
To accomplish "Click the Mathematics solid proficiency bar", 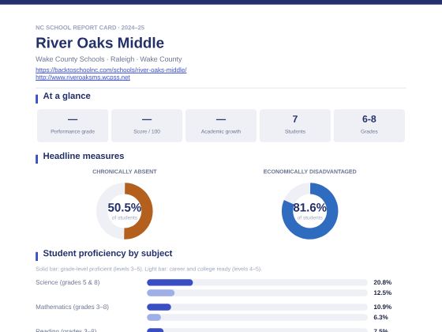I will (x=159, y=307).
